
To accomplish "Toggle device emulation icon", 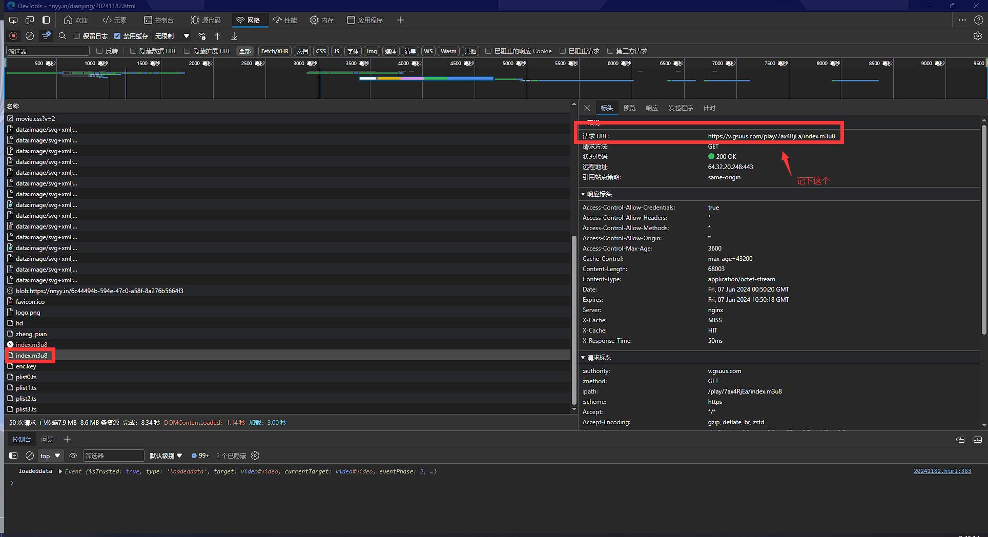I will pos(30,20).
